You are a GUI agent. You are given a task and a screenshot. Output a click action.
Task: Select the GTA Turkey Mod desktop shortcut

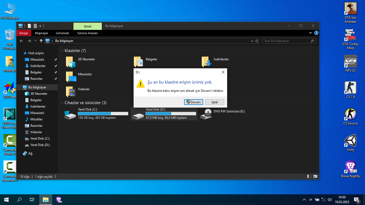(x=350, y=39)
